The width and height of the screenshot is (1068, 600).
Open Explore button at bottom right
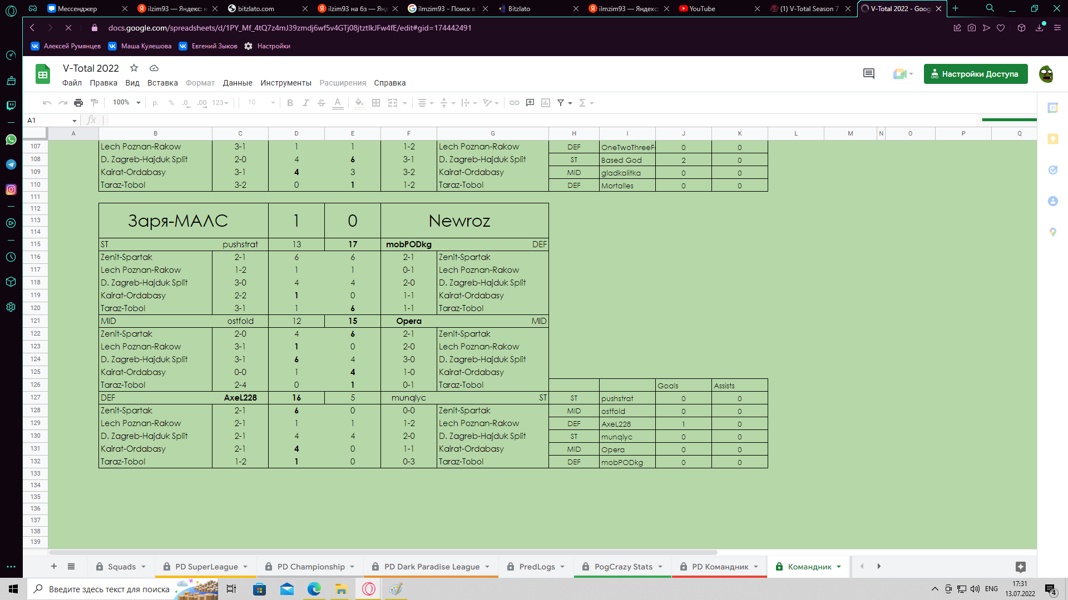point(1020,567)
